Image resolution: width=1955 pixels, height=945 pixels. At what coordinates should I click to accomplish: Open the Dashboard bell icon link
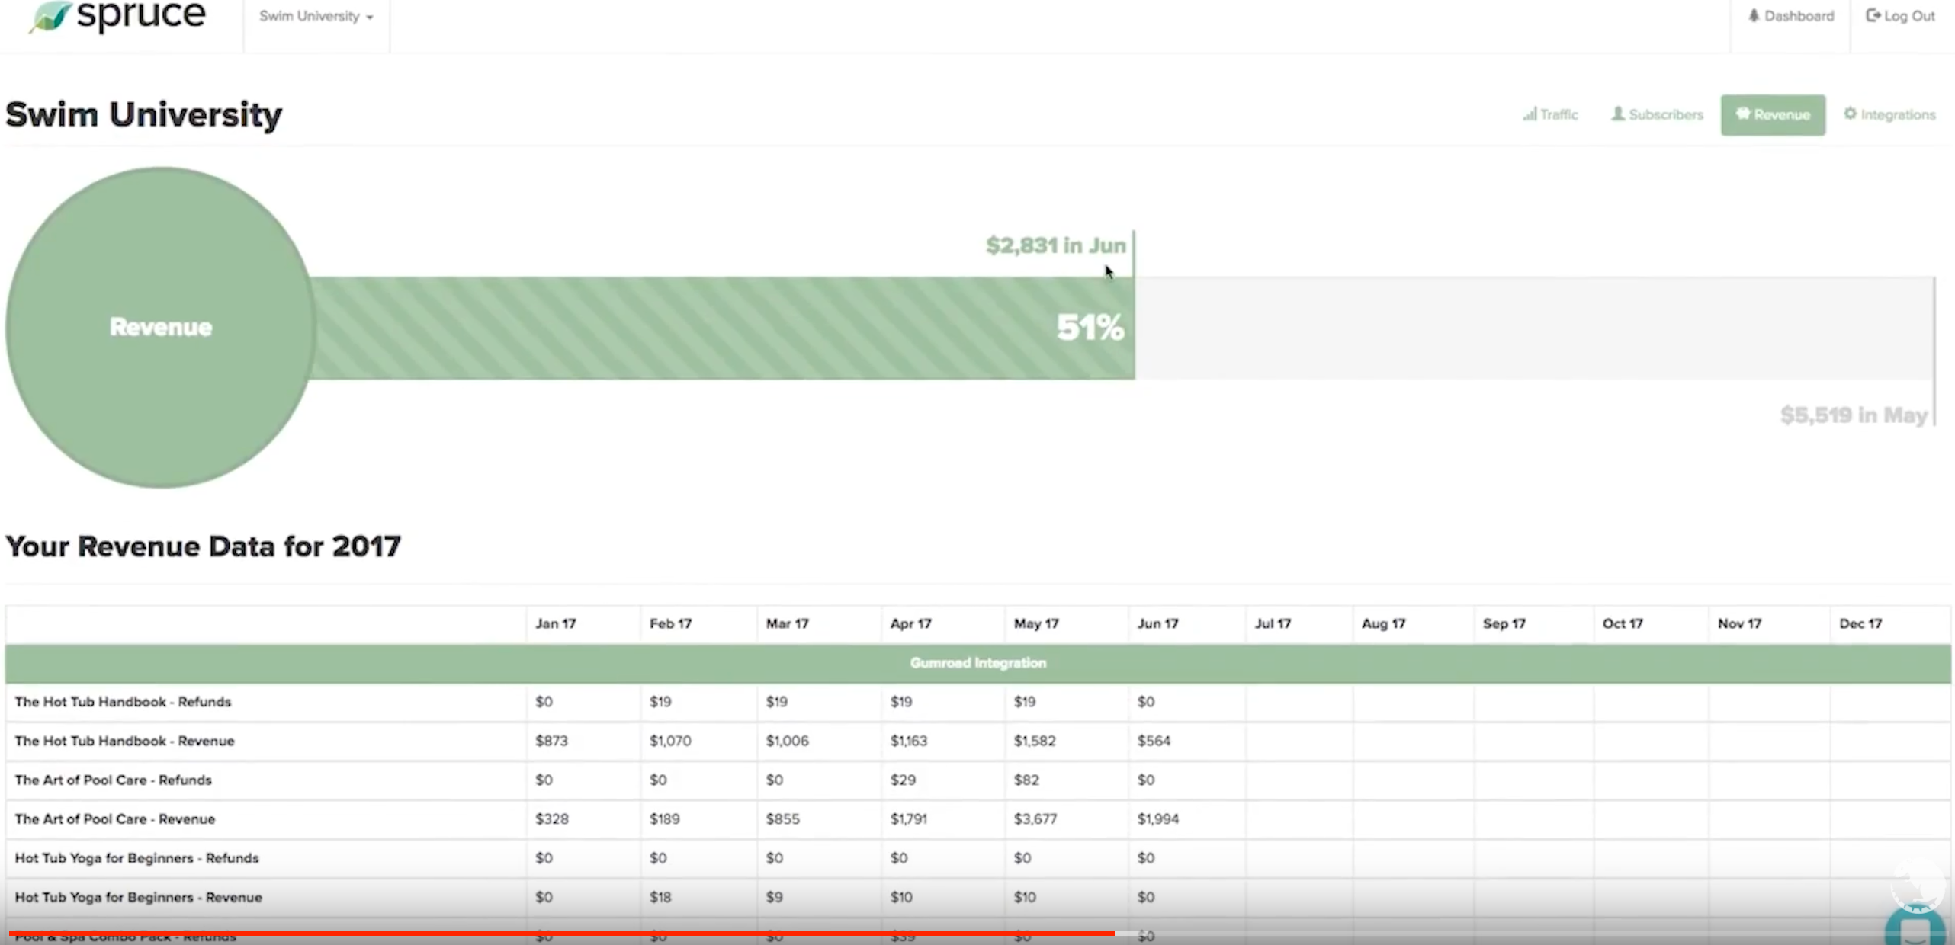click(x=1754, y=16)
